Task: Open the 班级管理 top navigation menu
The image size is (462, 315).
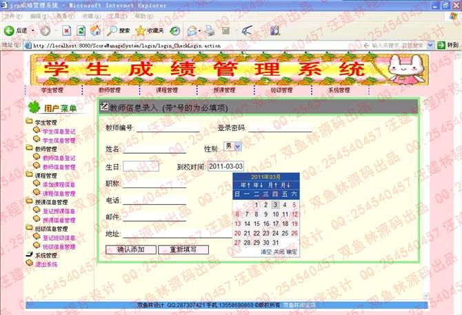Action: tap(281, 90)
